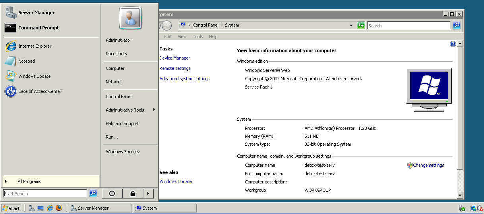Screen dimensions: 484x214
Task: Open Ease of Access Center
Action: pyautogui.click(x=51, y=91)
